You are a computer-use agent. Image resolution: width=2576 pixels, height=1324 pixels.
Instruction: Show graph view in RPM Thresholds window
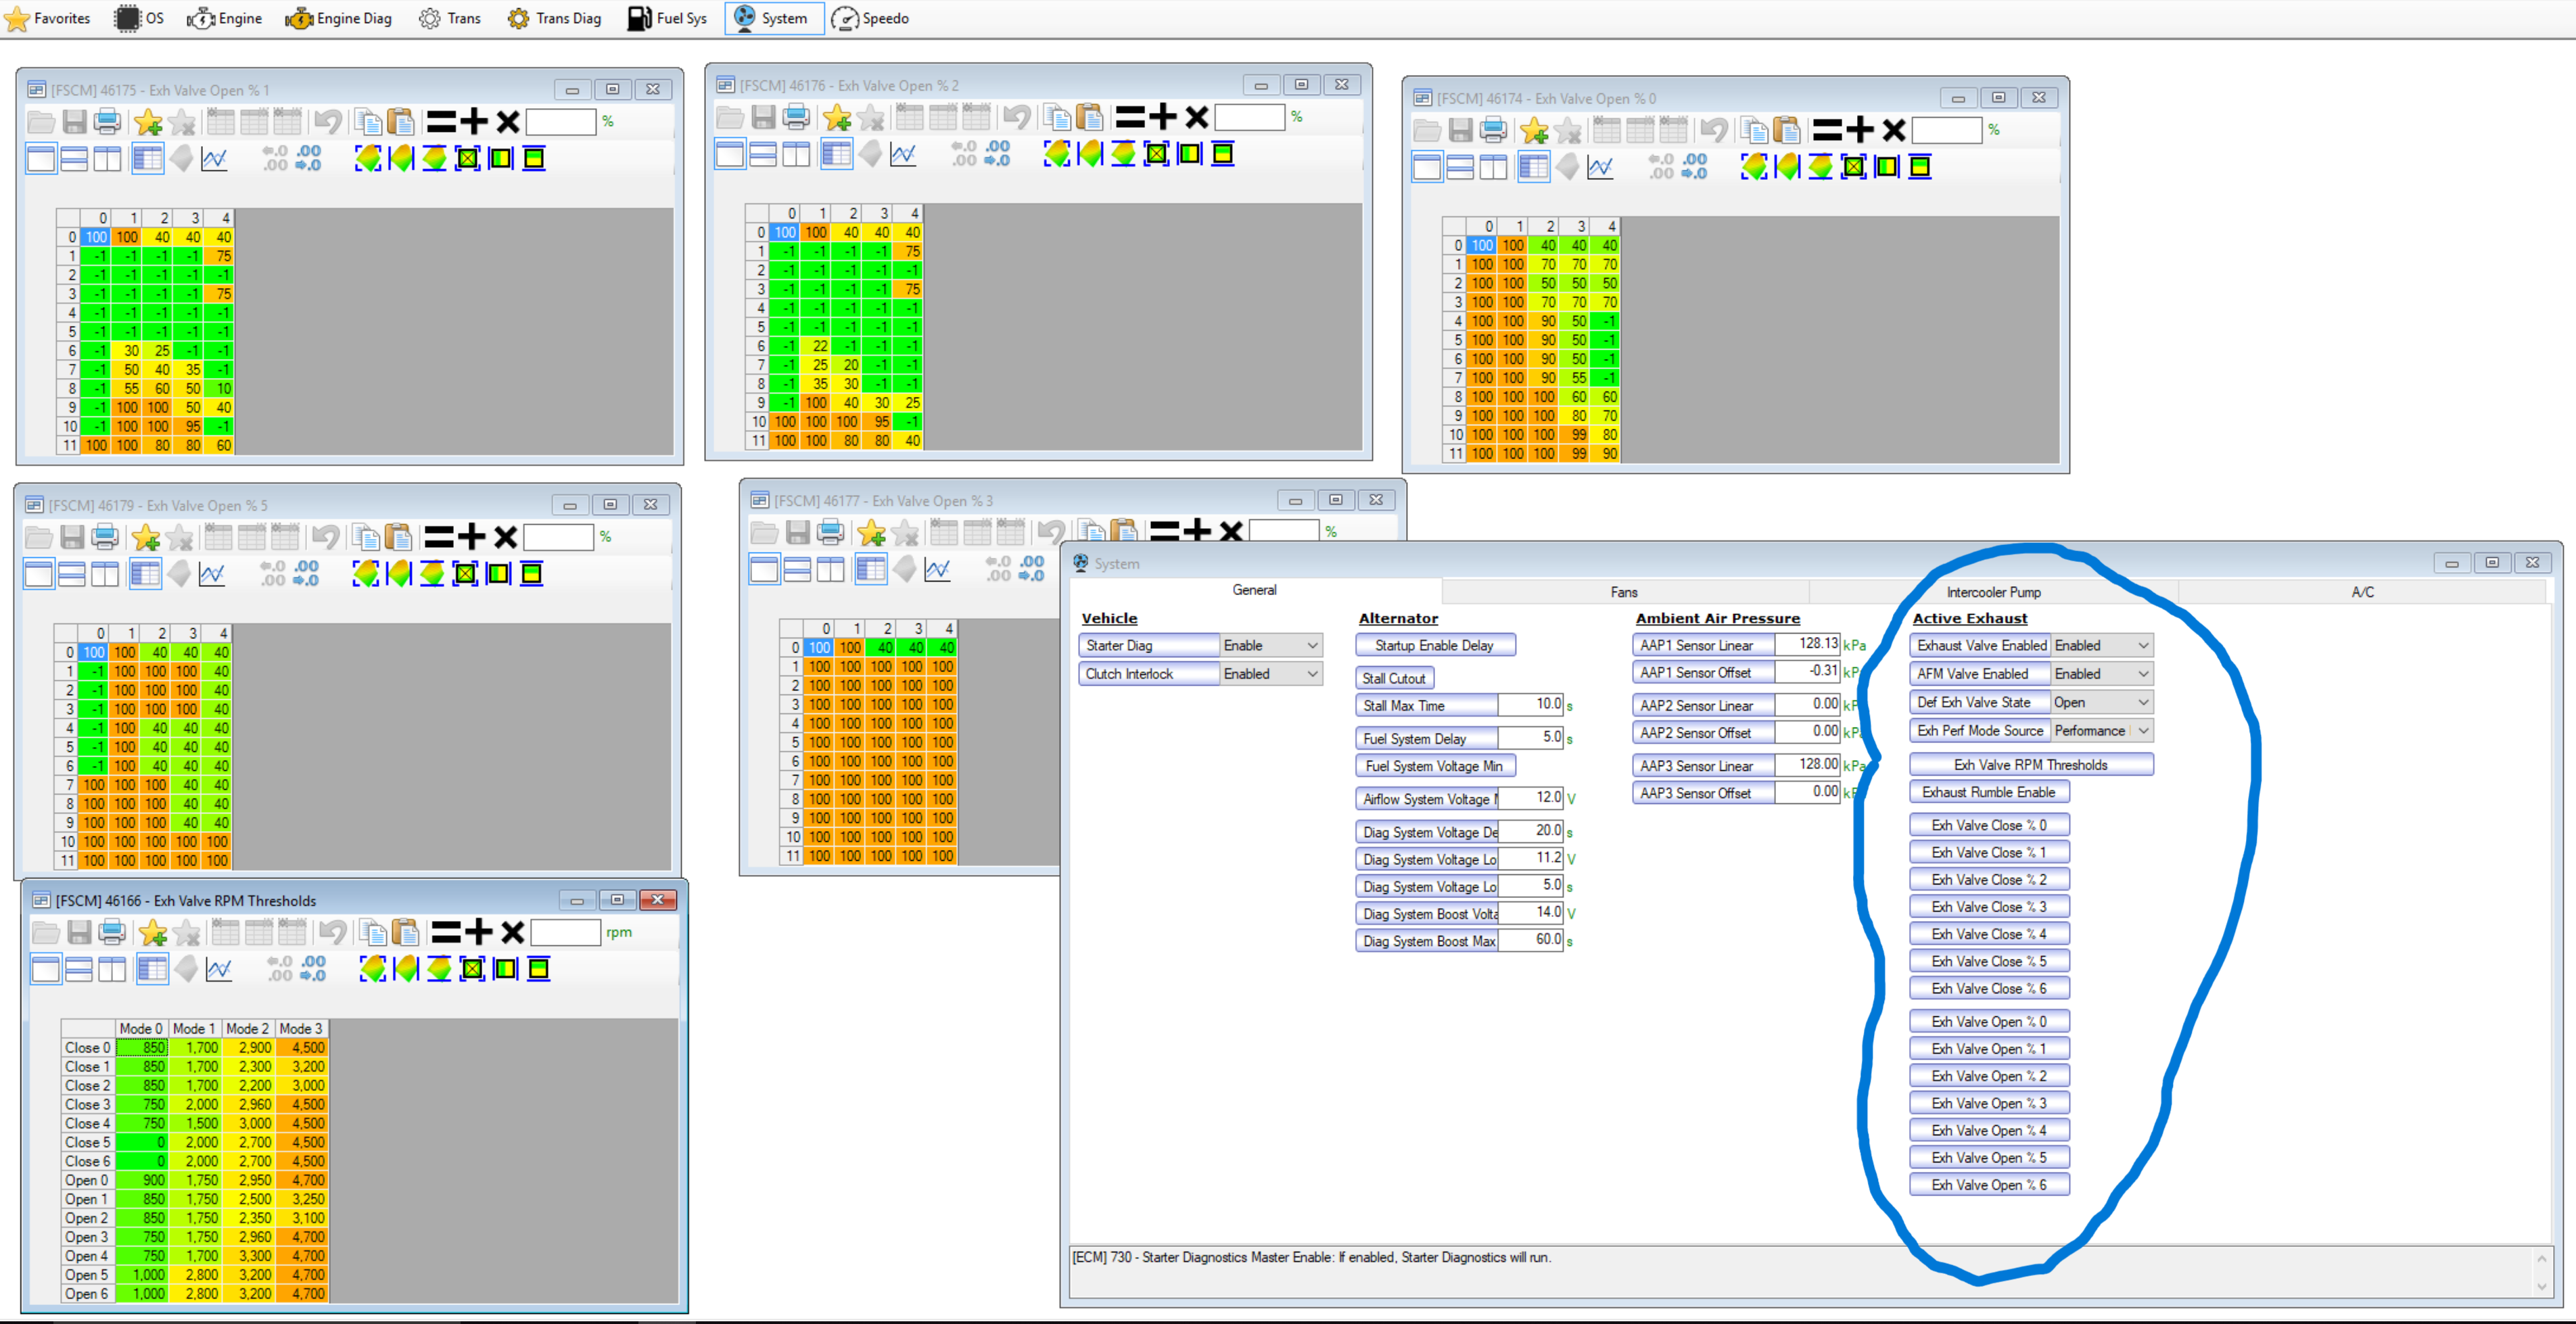[219, 968]
